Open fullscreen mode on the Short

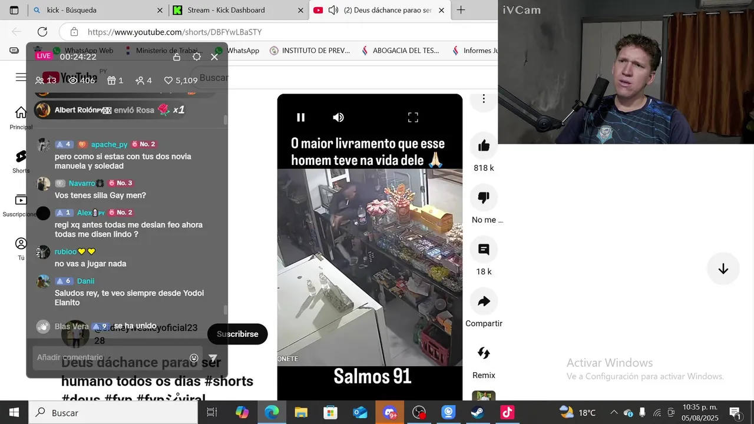pos(413,117)
